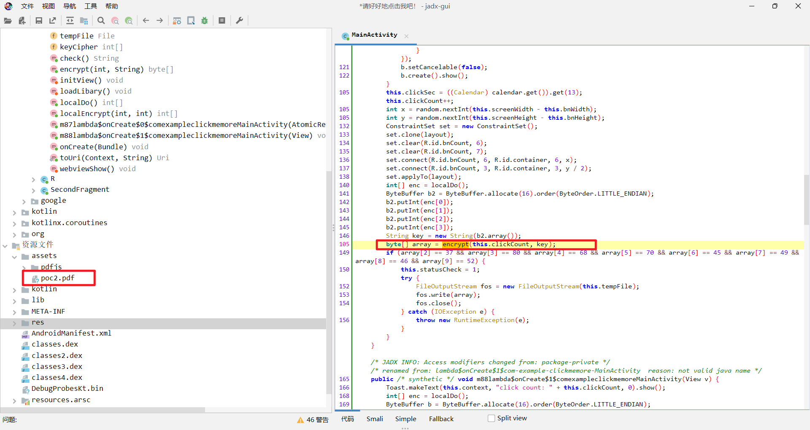Image resolution: width=810 pixels, height=430 pixels.
Task: Click the open file folder icon
Action: (x=8, y=21)
